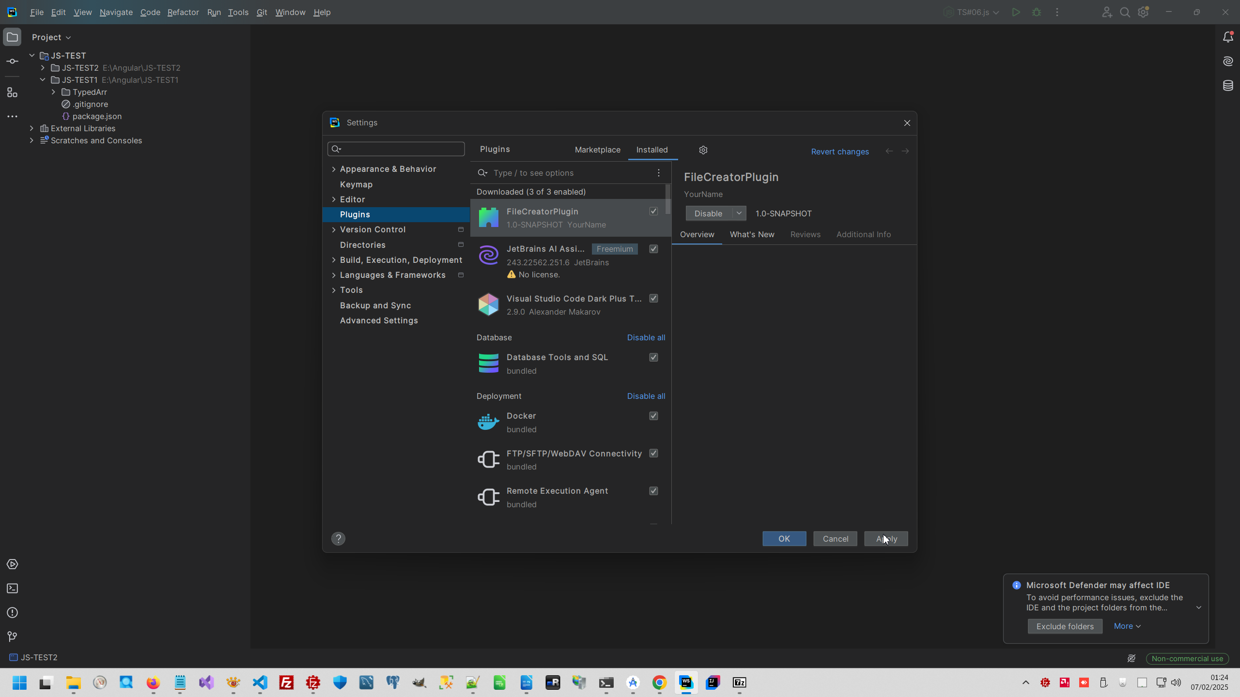Click the settings search input field
The height and width of the screenshot is (697, 1240).
[402, 149]
